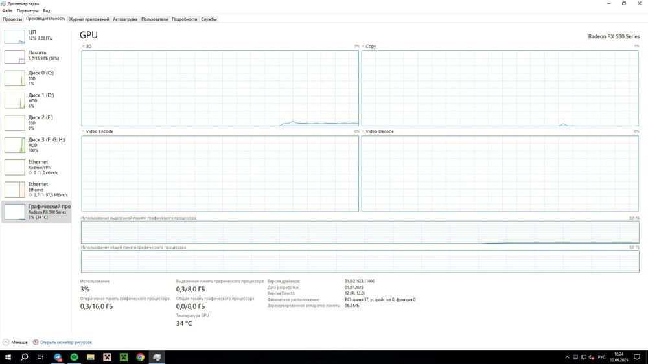The height and width of the screenshot is (364, 648).
Task: Click the PCI-шина 37 location value
Action: 380,299
